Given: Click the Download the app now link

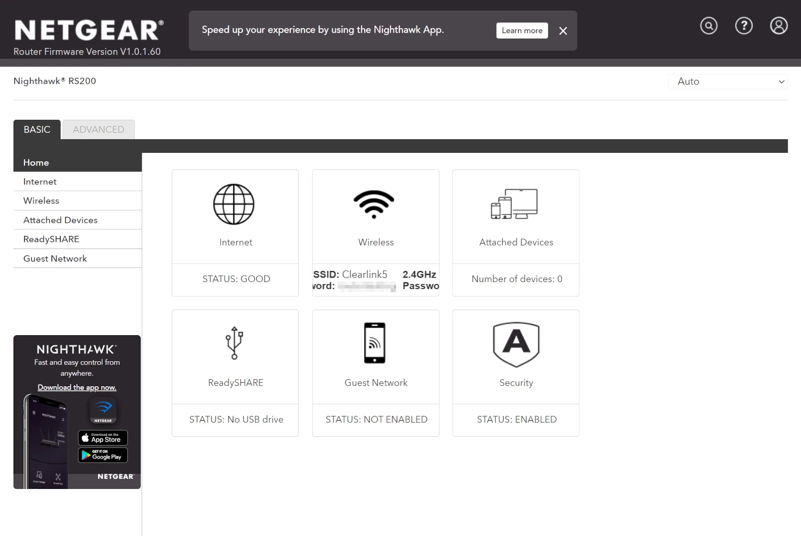Looking at the screenshot, I should [77, 388].
